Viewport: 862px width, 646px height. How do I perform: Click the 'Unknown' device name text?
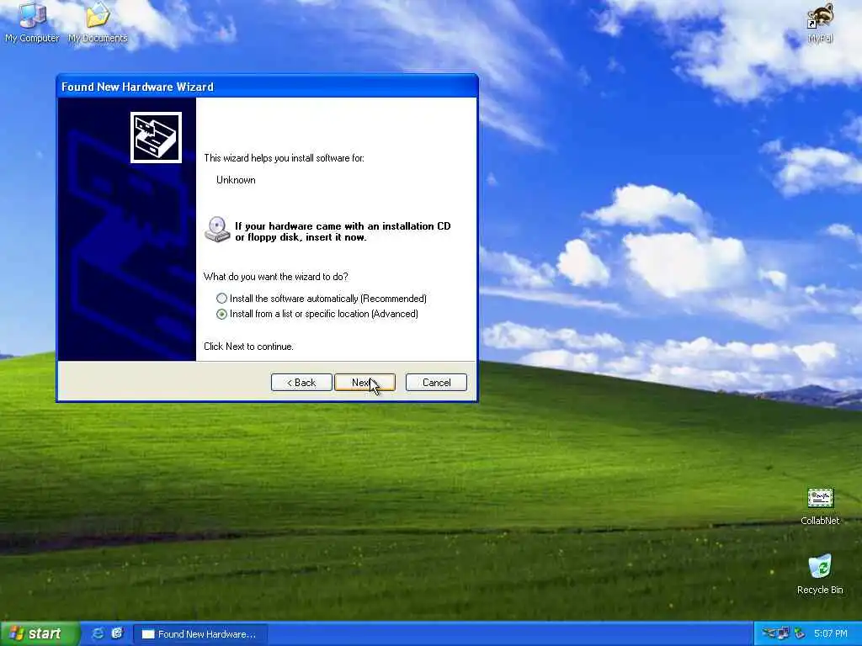pyautogui.click(x=236, y=180)
